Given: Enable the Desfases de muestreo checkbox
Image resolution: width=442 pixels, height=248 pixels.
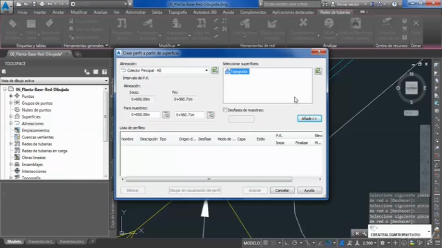Looking at the screenshot, I should tap(225, 110).
